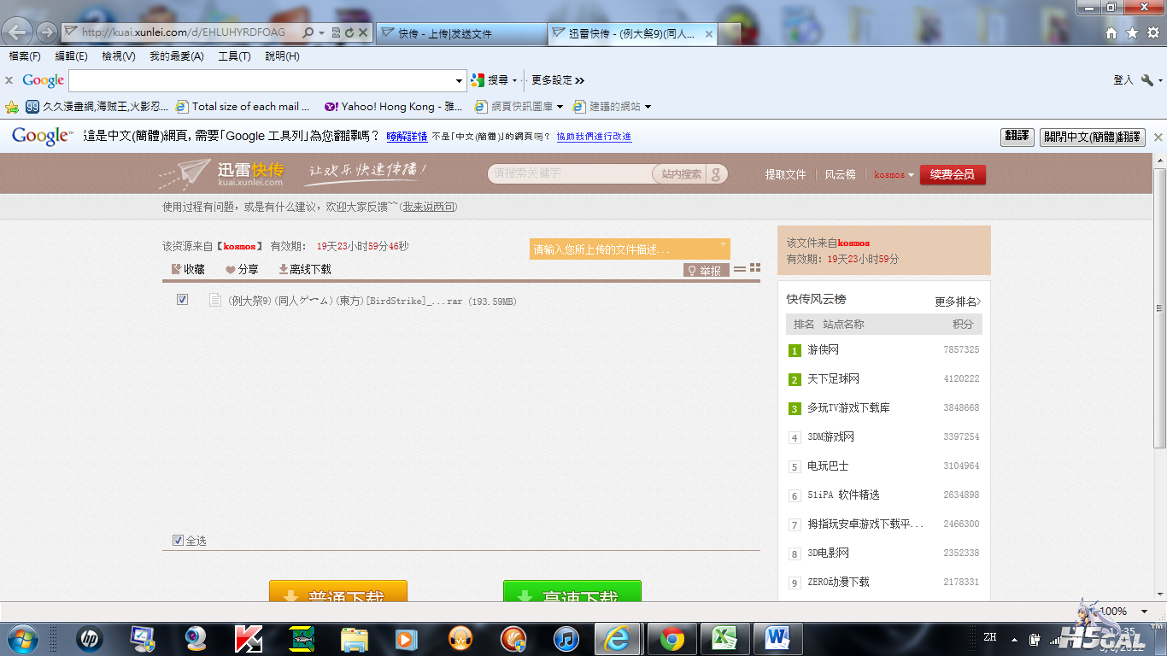Click the Xunlei Kuaichuan paper plane logo
This screenshot has width=1167, height=656.
[x=184, y=173]
